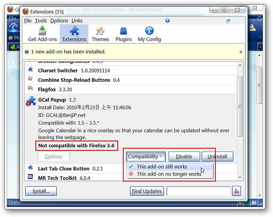Open the My Config pane
This screenshot has width=273, height=217.
coord(149,34)
